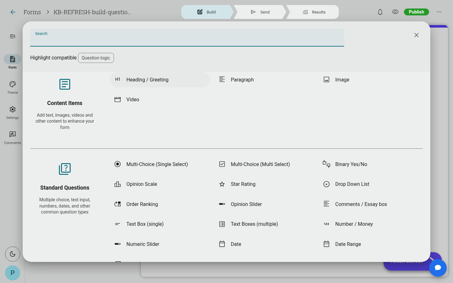Open the three-dot more options menu

point(439,12)
